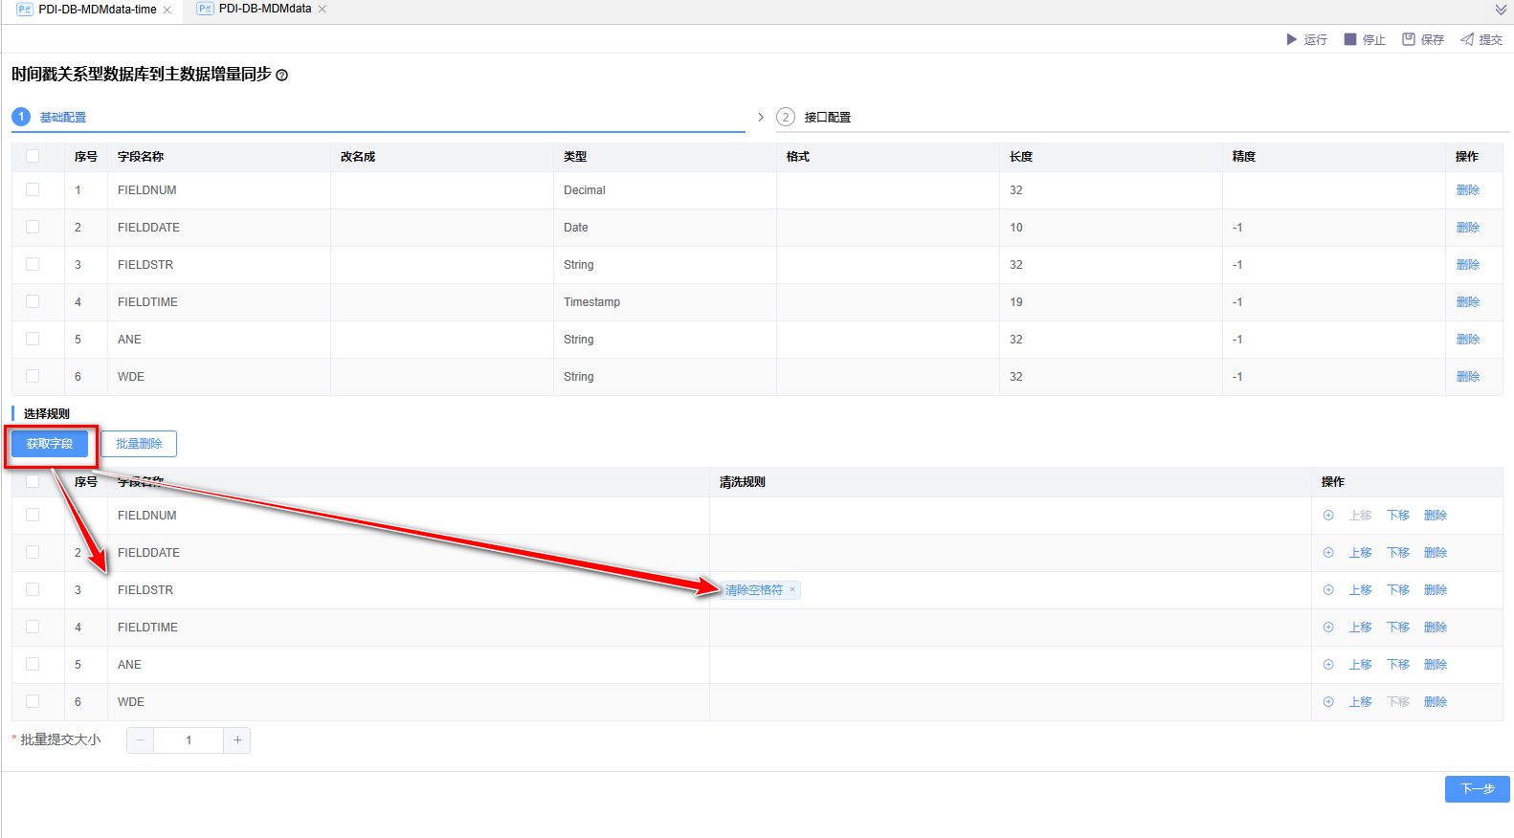
Task: Open step 1 基础配置
Action: click(x=63, y=118)
